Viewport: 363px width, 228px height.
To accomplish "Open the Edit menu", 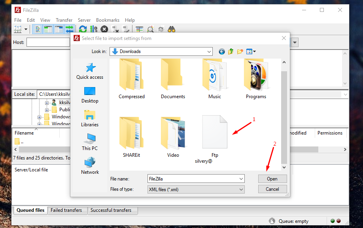I will click(x=31, y=20).
